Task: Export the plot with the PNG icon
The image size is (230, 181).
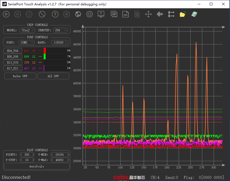Action: pos(126,14)
